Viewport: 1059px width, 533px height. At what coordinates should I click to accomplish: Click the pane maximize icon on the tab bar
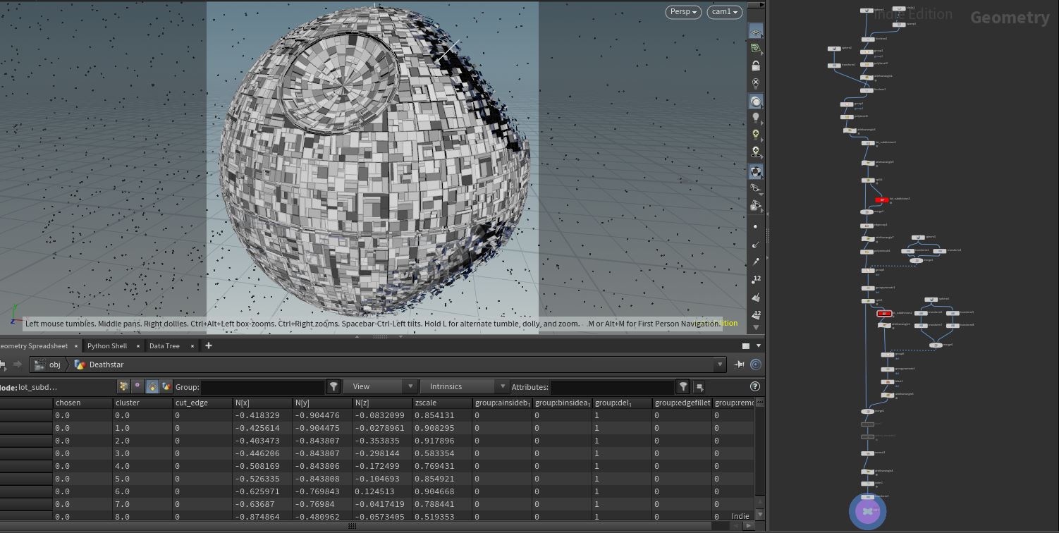point(745,346)
